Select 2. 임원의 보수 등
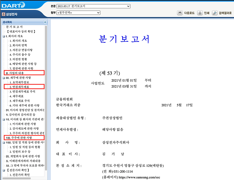 (20, 152)
